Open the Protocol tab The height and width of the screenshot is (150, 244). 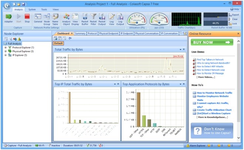pyautogui.click(x=92, y=33)
